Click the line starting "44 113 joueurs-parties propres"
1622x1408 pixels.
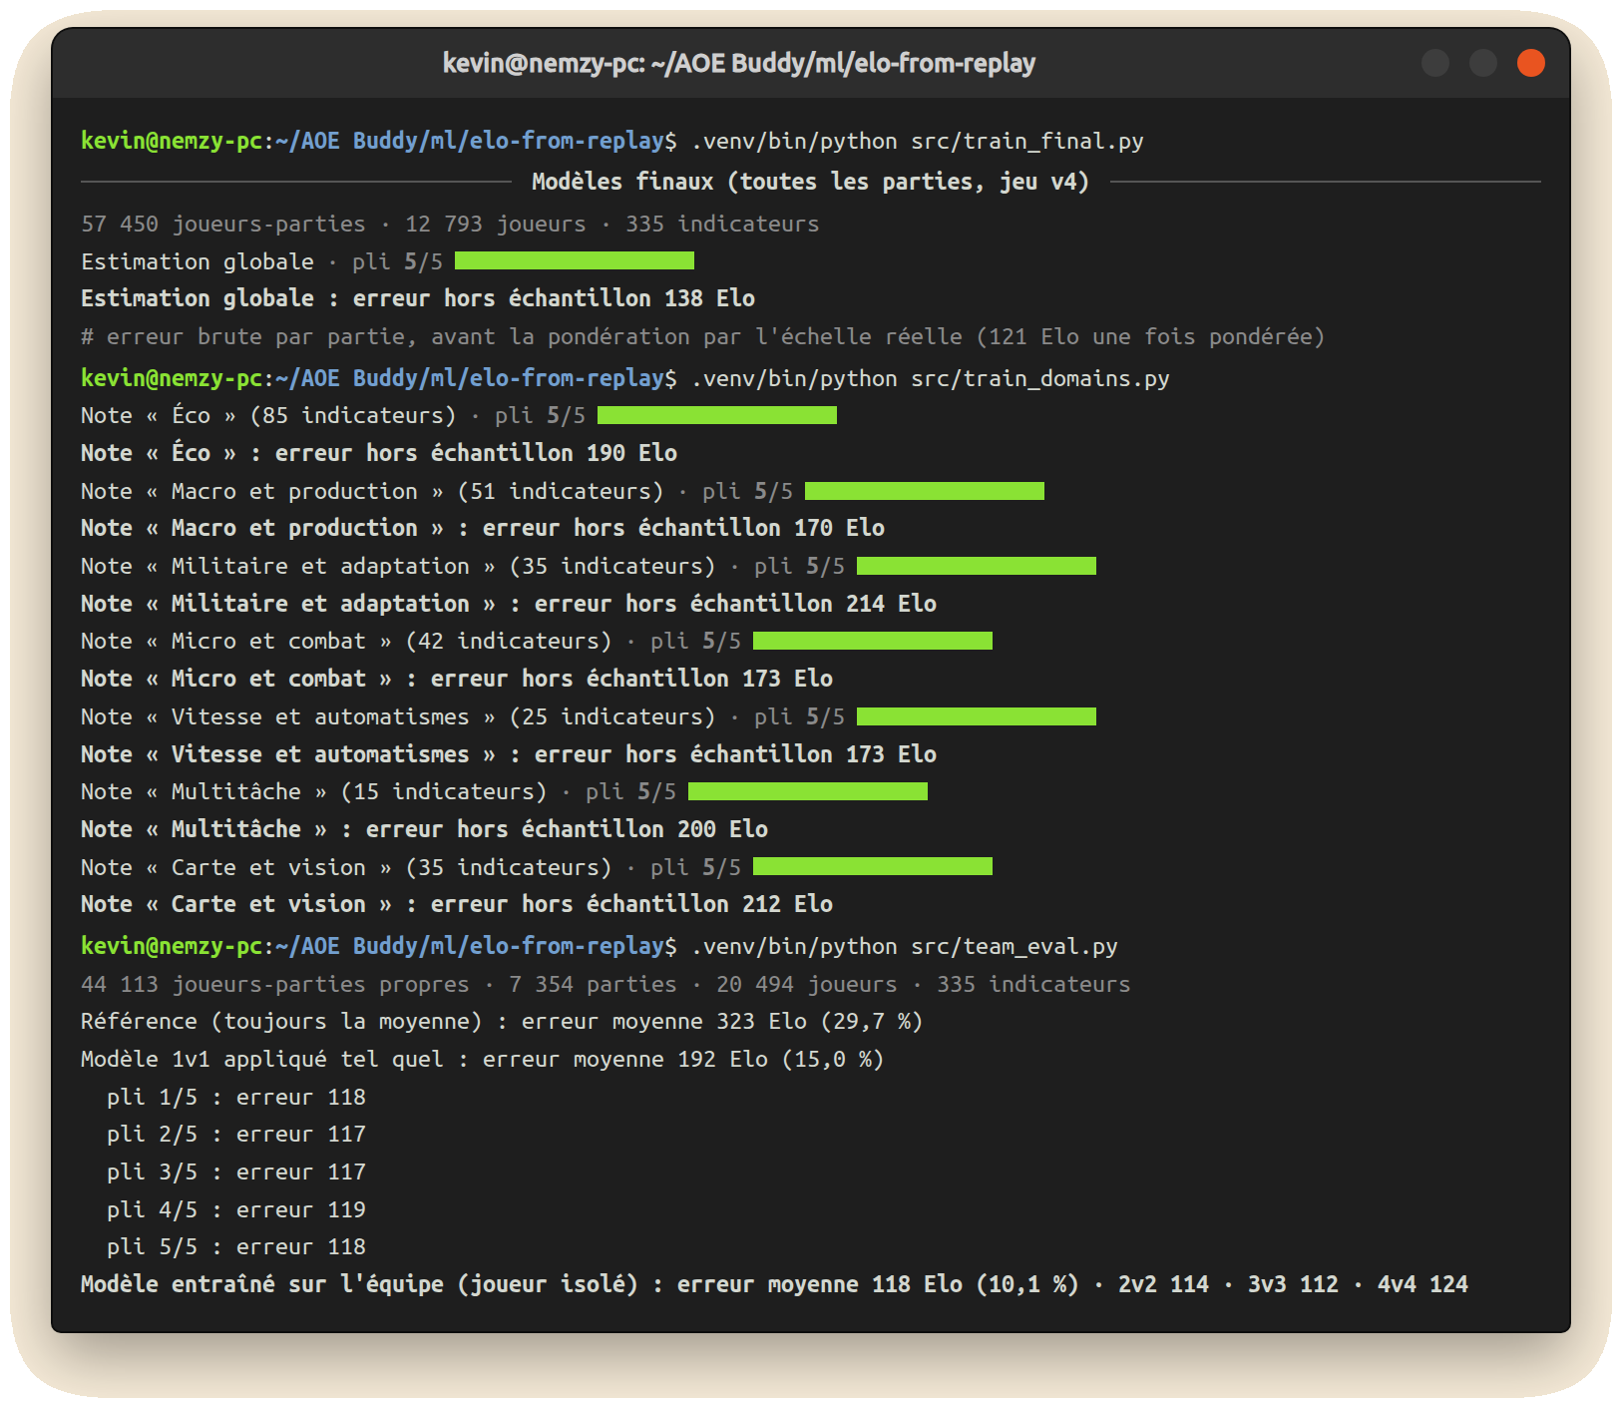click(606, 984)
